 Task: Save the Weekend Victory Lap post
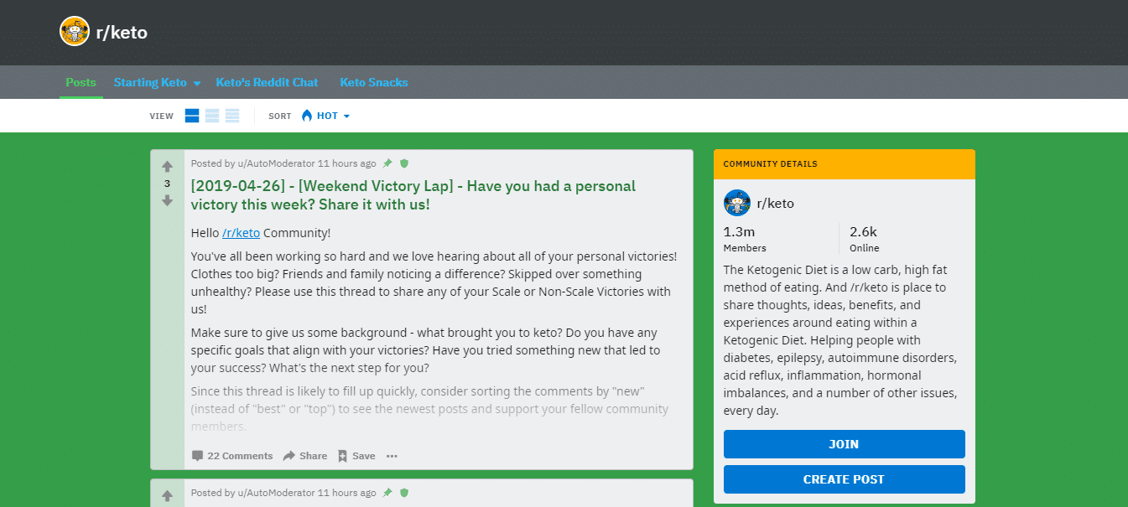(356, 456)
